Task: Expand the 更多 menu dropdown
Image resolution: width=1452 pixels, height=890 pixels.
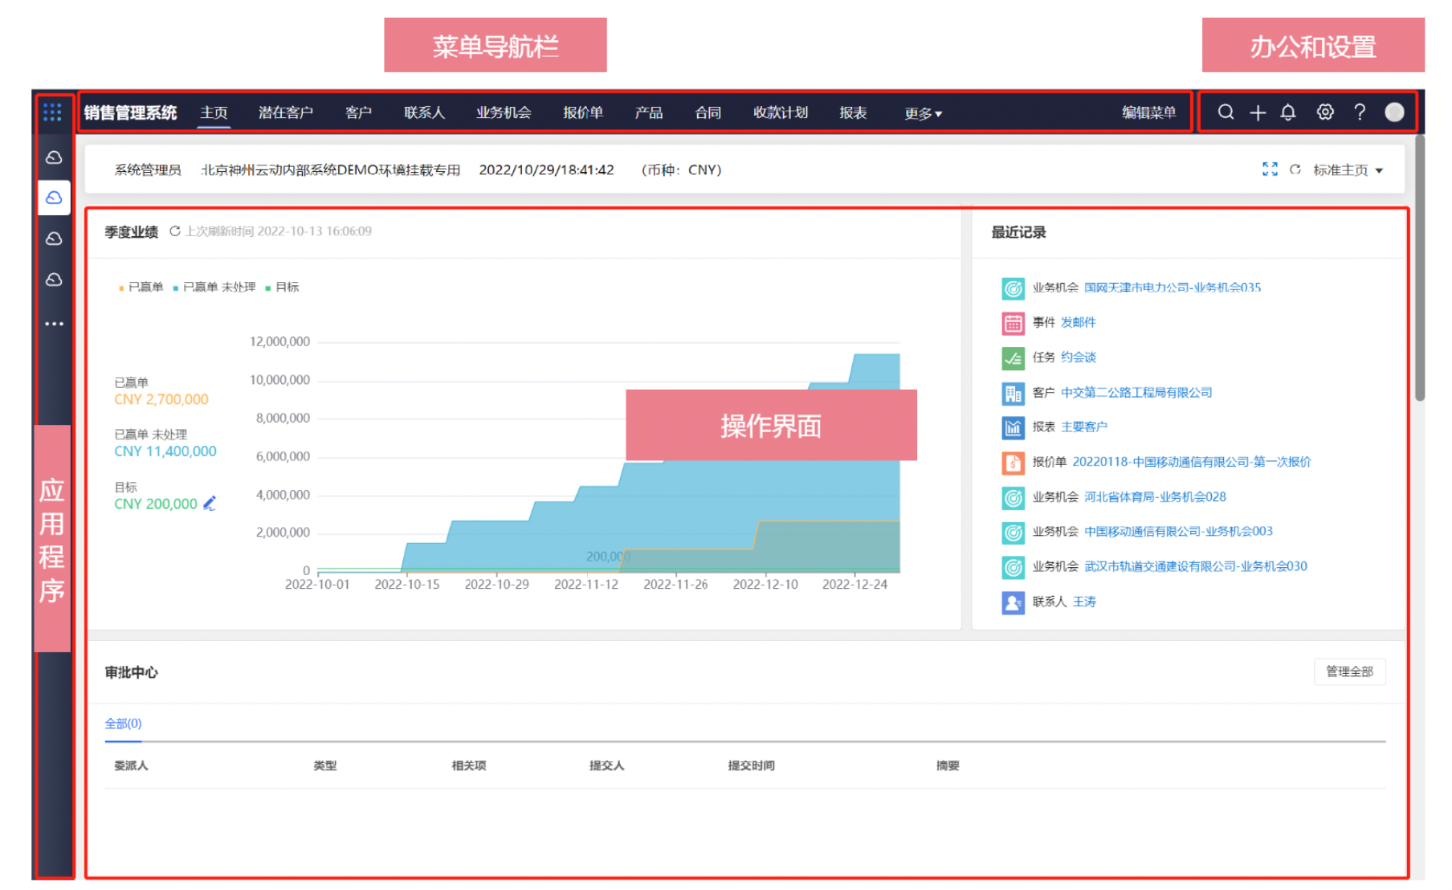Action: pyautogui.click(x=923, y=114)
